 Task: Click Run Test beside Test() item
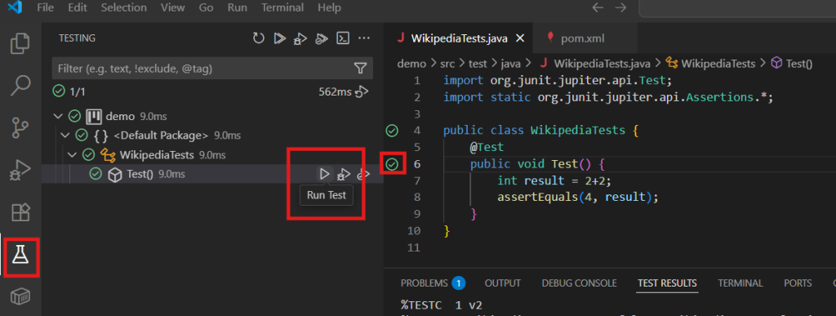tap(323, 174)
